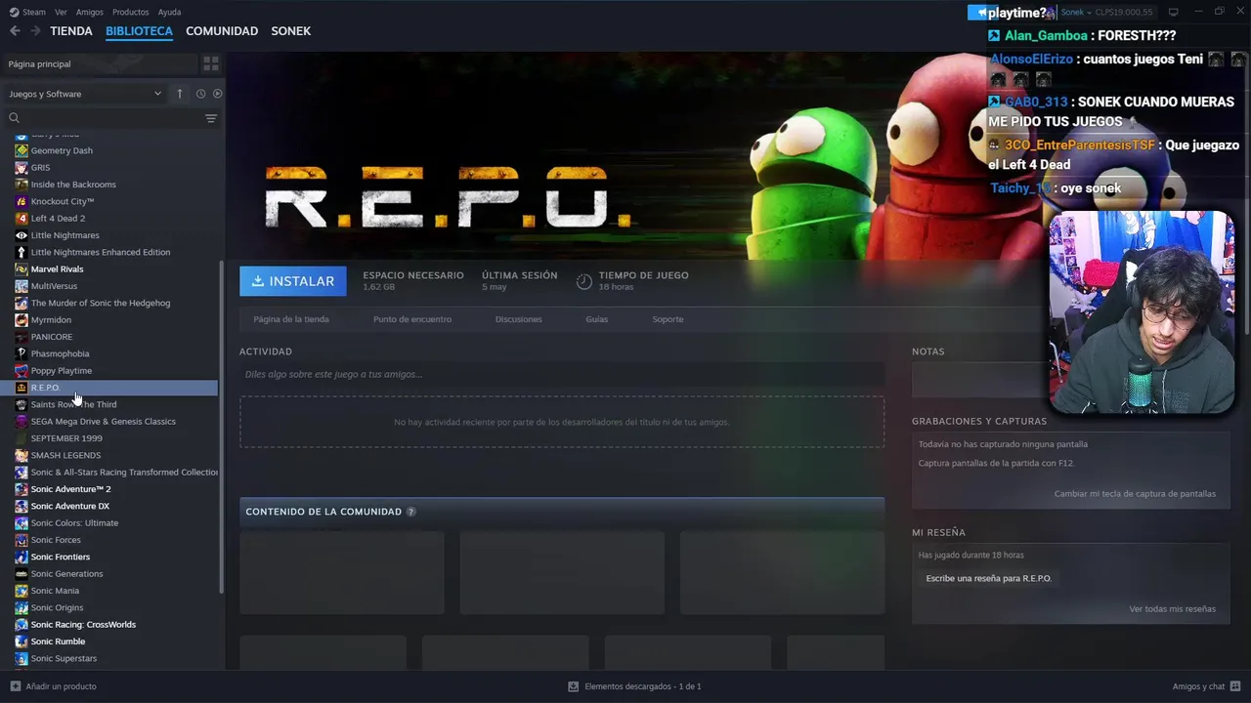The image size is (1251, 703).
Task: Open the SONEK profile tab
Action: pyautogui.click(x=291, y=31)
